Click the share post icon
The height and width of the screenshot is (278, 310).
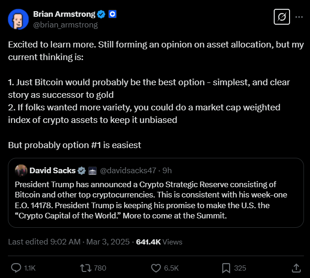(296, 268)
